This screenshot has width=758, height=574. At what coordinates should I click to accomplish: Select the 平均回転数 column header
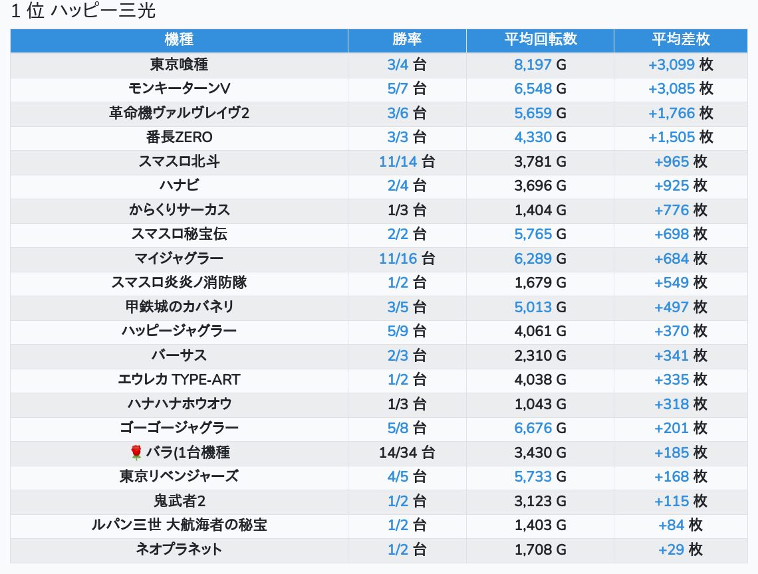coord(540,40)
